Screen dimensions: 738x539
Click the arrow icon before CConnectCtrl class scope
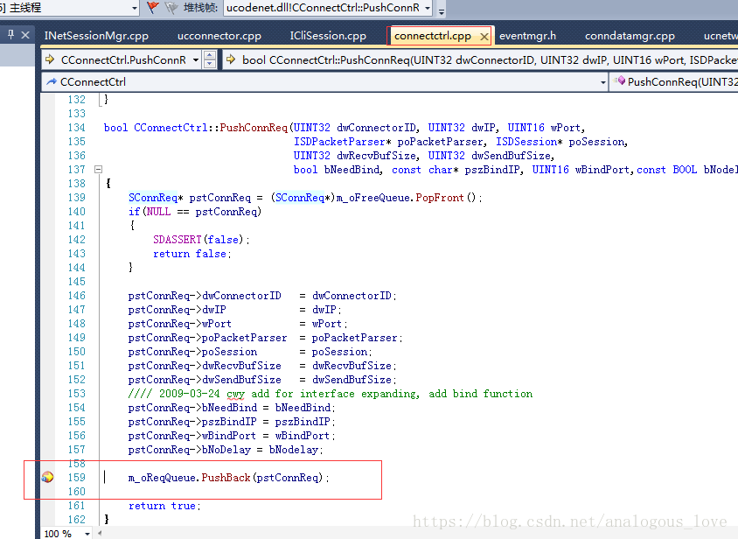coord(52,81)
